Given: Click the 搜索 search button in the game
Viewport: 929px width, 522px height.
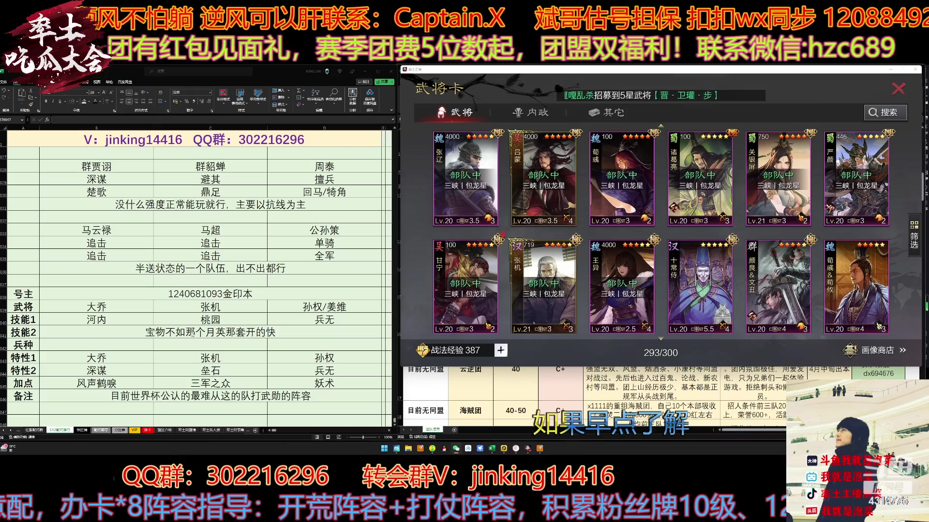Looking at the screenshot, I should point(885,112).
